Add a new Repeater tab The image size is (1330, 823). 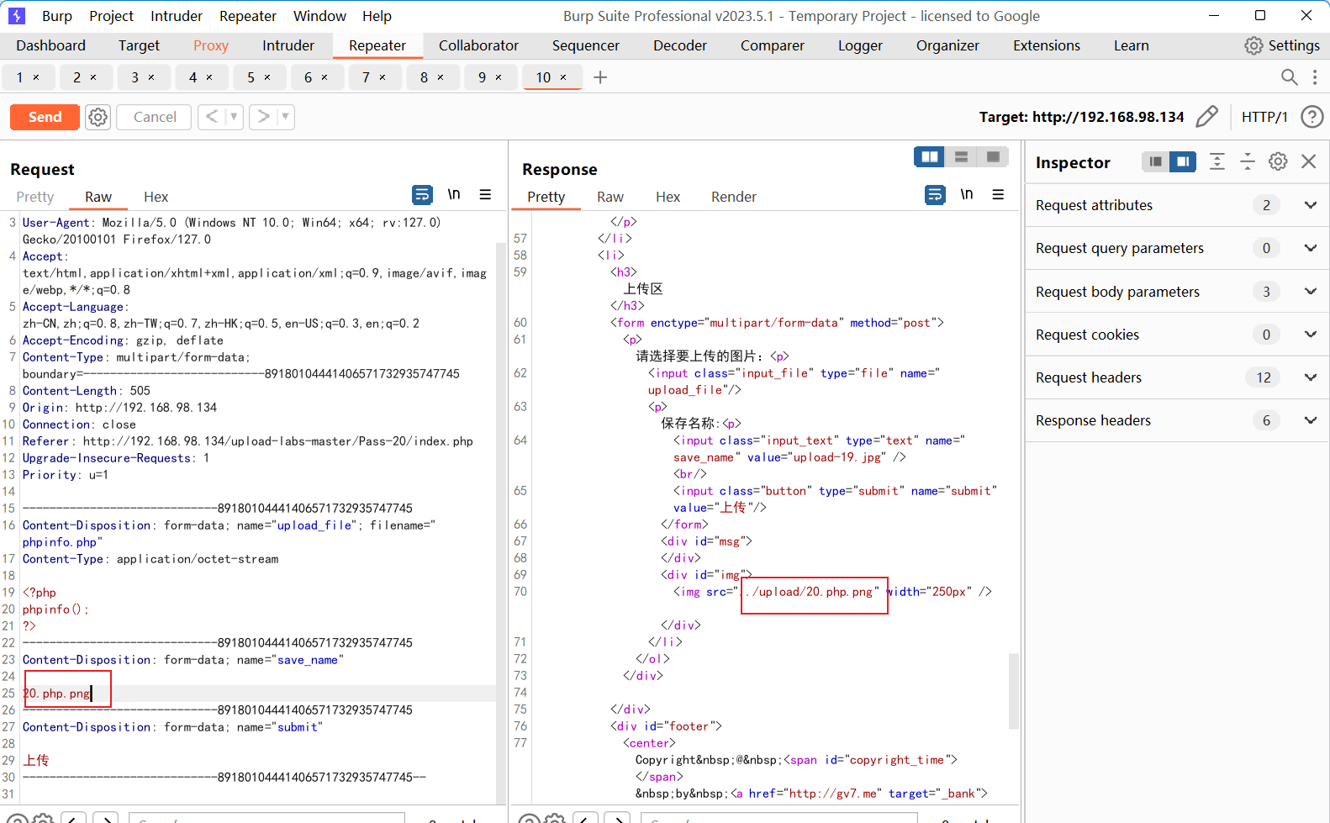[x=600, y=77]
